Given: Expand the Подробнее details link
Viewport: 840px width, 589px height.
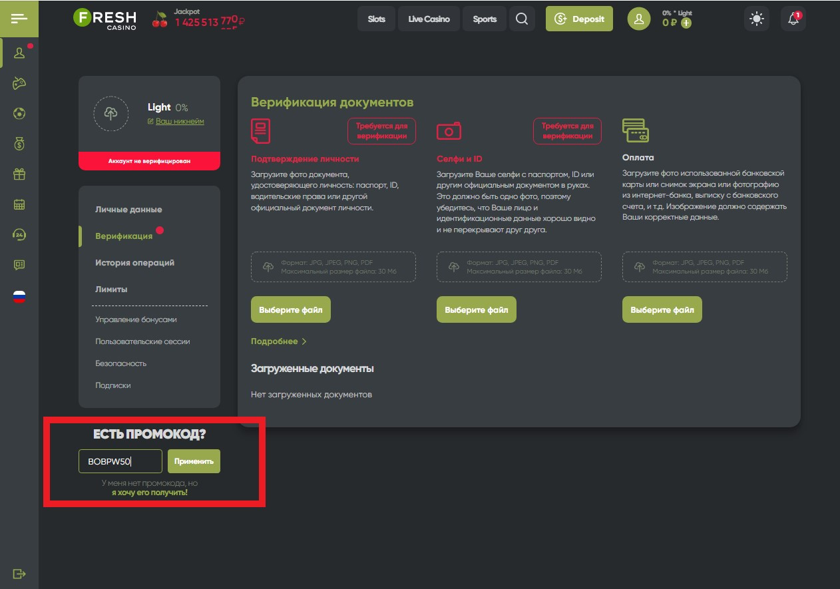Looking at the screenshot, I should [x=278, y=341].
